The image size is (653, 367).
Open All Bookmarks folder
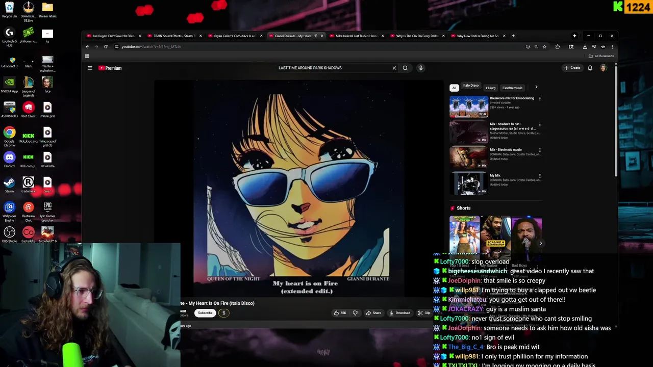coord(601,56)
